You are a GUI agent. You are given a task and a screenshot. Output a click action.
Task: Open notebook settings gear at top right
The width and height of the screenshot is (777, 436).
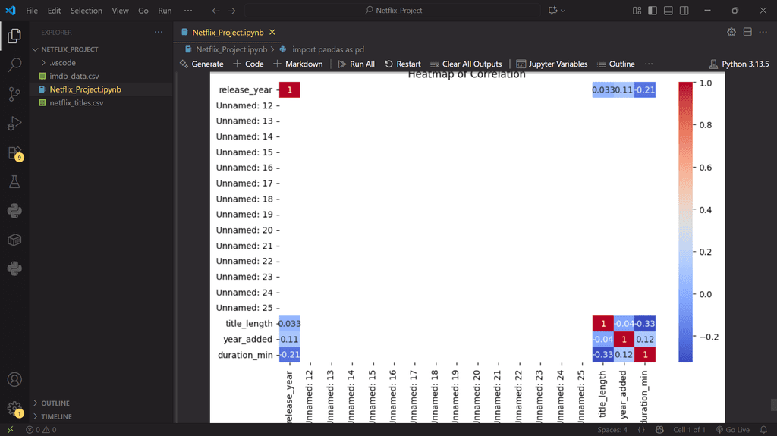tap(731, 32)
